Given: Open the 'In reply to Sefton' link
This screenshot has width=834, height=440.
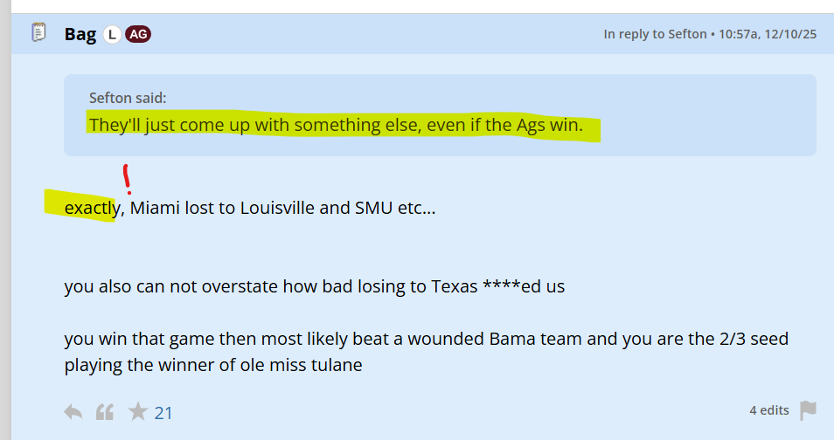Looking at the screenshot, I should pyautogui.click(x=655, y=34).
